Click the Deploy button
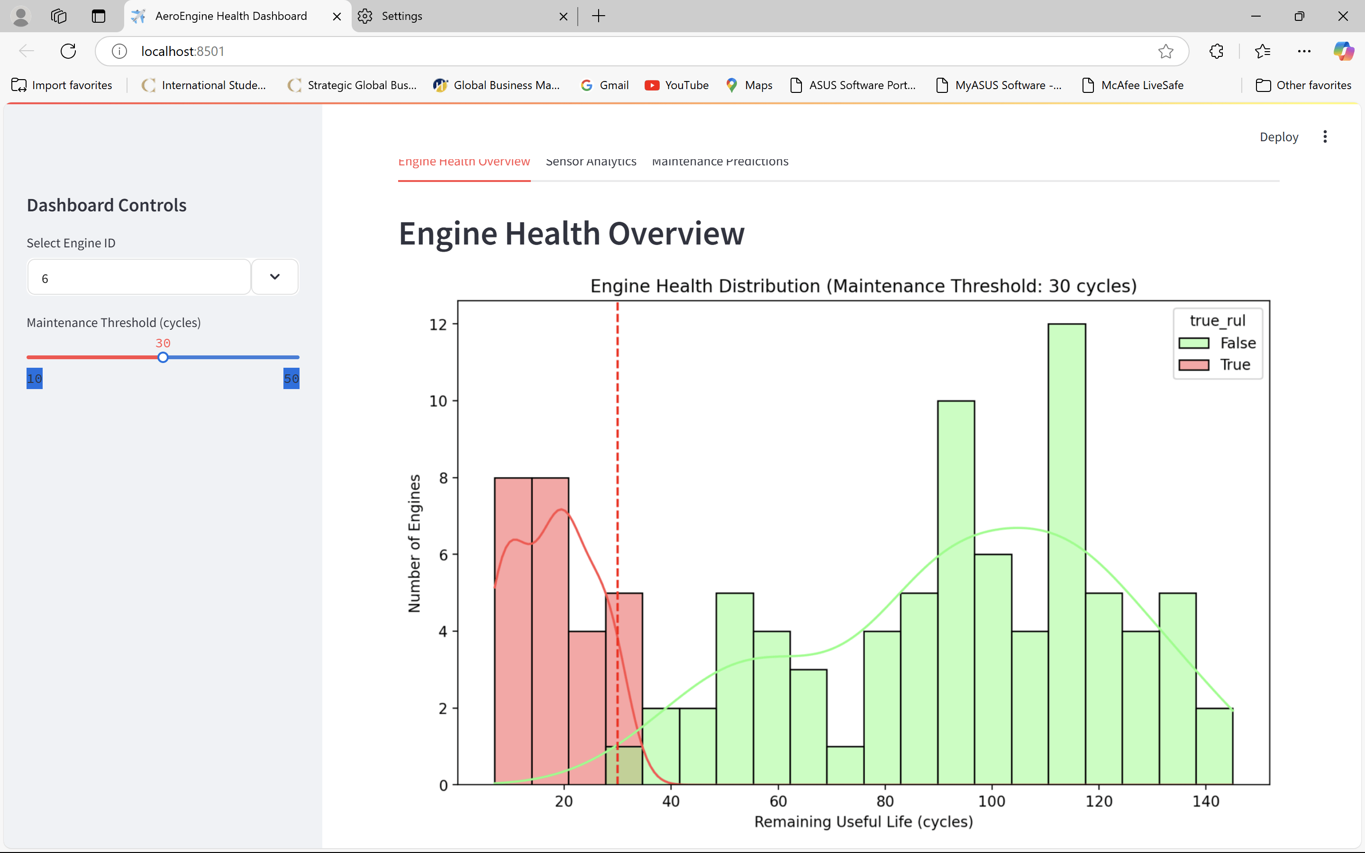Screen dimensions: 1365x853 click(1279, 137)
